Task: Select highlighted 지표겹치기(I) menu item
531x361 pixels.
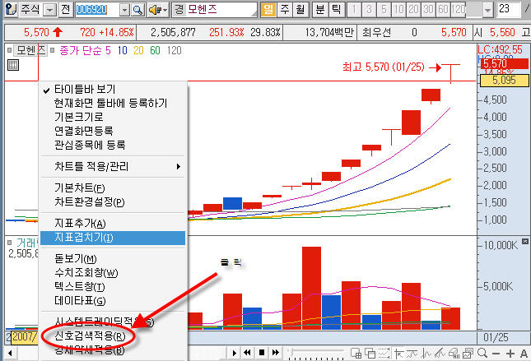Action: tap(113, 238)
